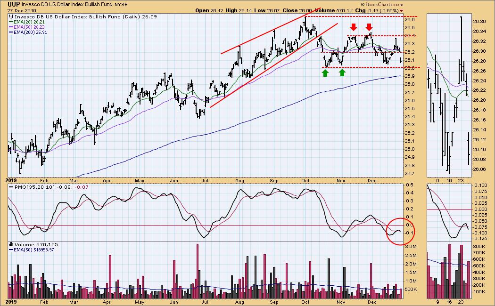This screenshot has height=306, width=495.
Task: Select the NYSE exchange label
Action: (x=120, y=5)
